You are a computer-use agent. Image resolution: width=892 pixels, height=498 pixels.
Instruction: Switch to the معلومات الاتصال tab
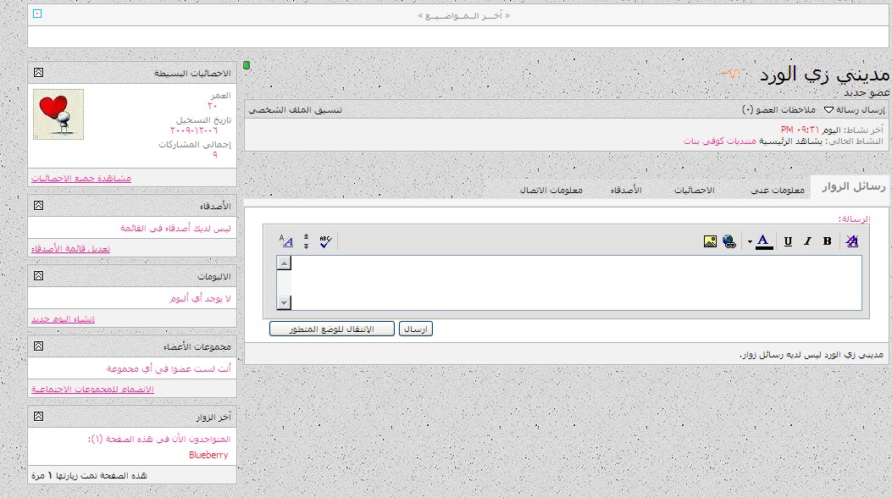[x=551, y=191]
